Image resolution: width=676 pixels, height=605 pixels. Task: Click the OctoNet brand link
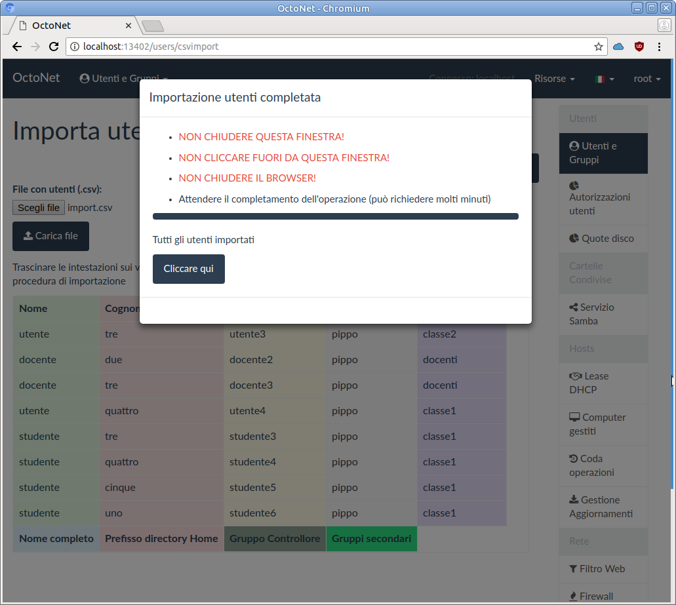[36, 78]
